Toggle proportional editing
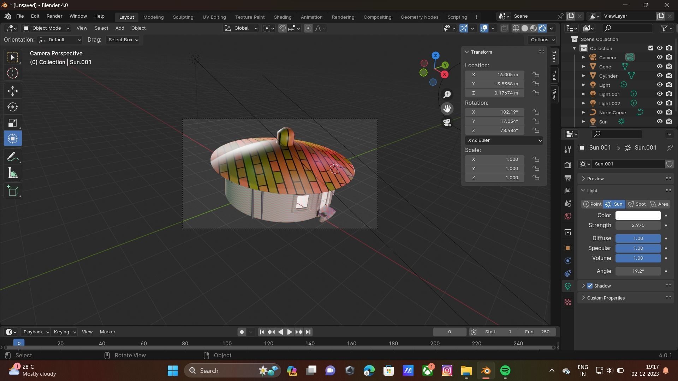The image size is (678, 381). pos(308,28)
